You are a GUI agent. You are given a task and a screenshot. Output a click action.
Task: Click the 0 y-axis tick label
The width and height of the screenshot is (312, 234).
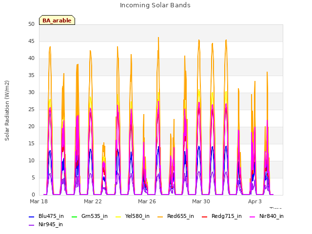tap(33, 195)
